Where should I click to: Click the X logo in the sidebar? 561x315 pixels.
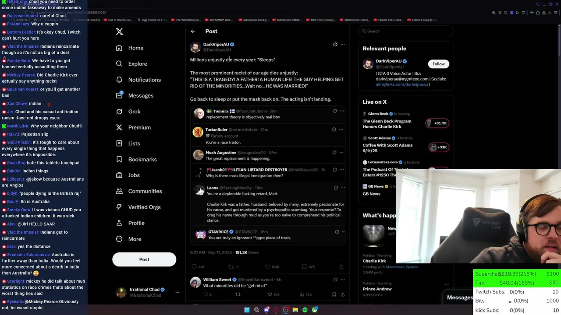pos(119,31)
